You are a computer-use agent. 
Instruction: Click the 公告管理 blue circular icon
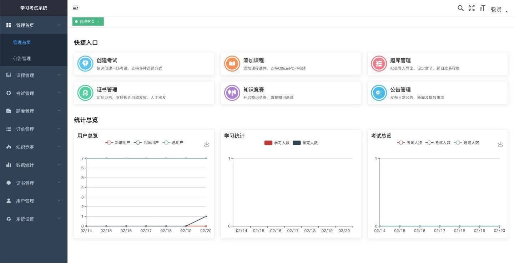point(379,93)
